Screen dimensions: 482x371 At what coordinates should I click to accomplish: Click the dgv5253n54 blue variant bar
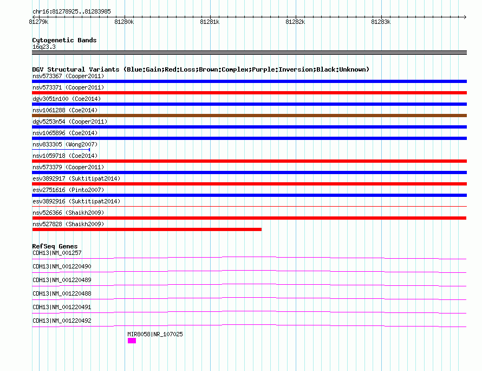coord(249,127)
